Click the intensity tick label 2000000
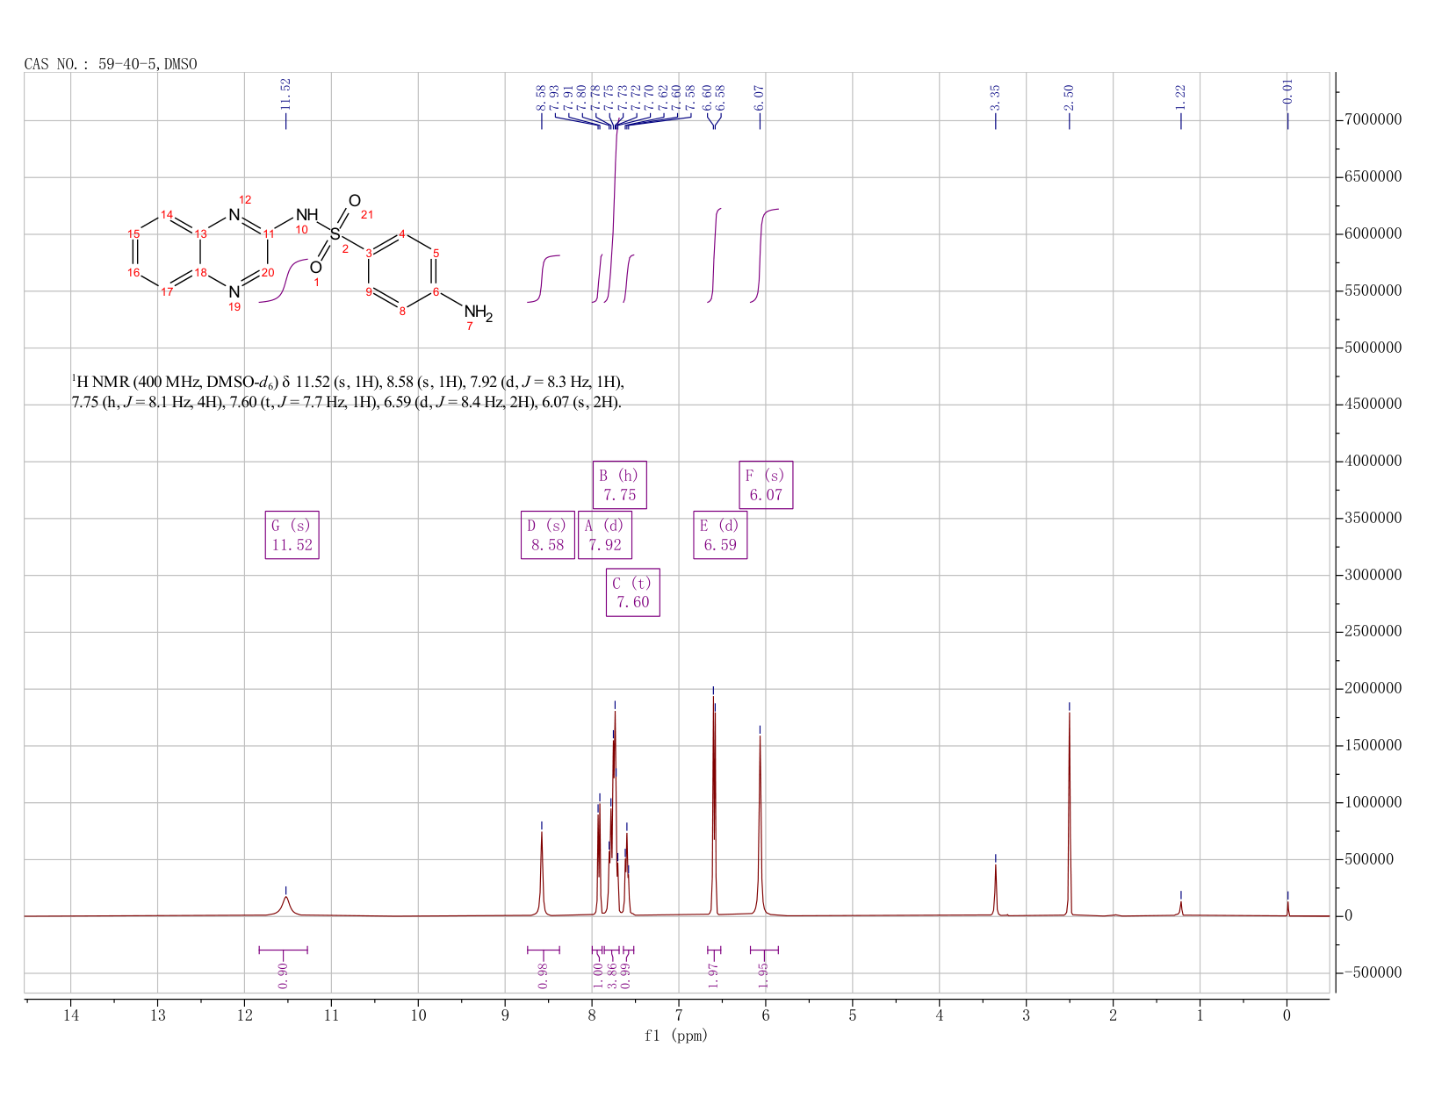 (x=1373, y=689)
